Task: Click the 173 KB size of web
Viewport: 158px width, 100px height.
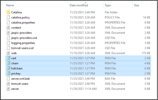Action: tap(146, 53)
